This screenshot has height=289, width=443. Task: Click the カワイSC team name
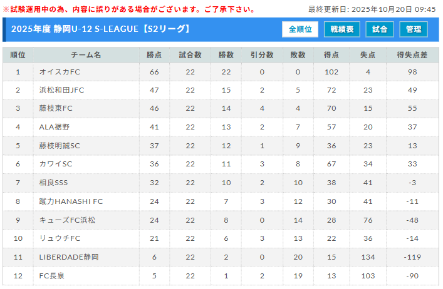[x=56, y=164]
